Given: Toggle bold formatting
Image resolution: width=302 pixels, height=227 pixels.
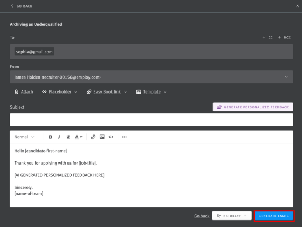Looking at the screenshot, I should pos(51,137).
